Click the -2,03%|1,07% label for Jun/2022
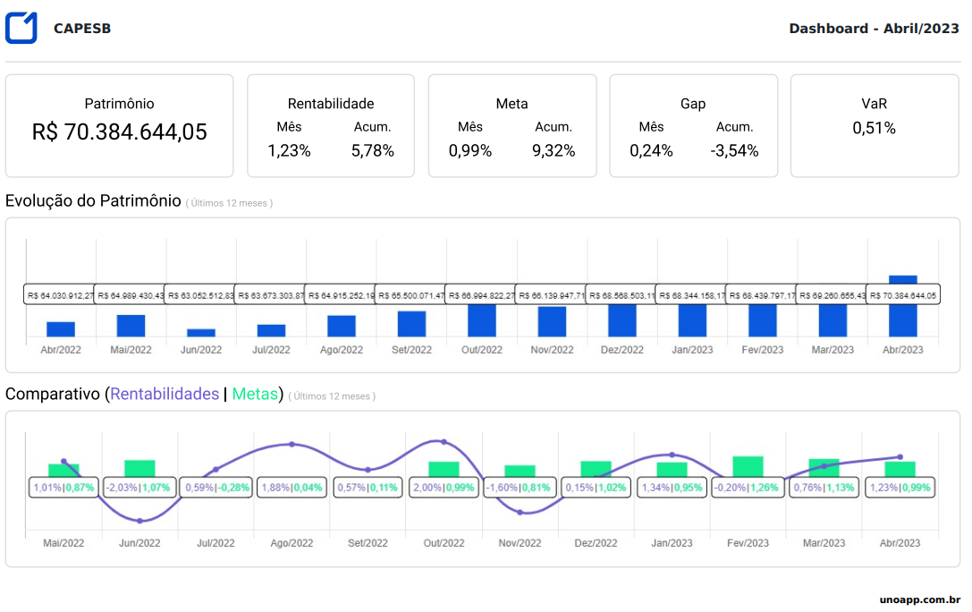Viewport: 972px width, 612px height. 139,488
